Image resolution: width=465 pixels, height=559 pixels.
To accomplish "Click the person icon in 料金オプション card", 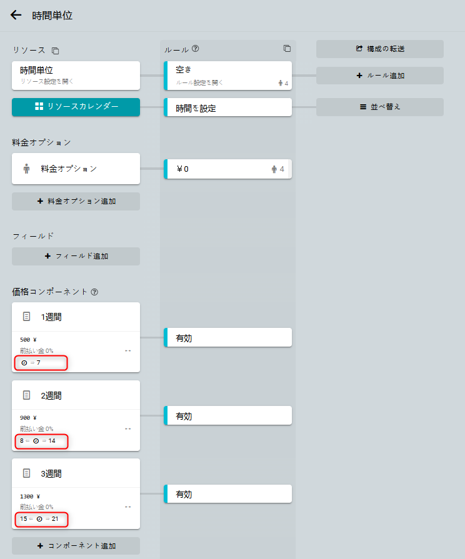I will click(x=26, y=169).
